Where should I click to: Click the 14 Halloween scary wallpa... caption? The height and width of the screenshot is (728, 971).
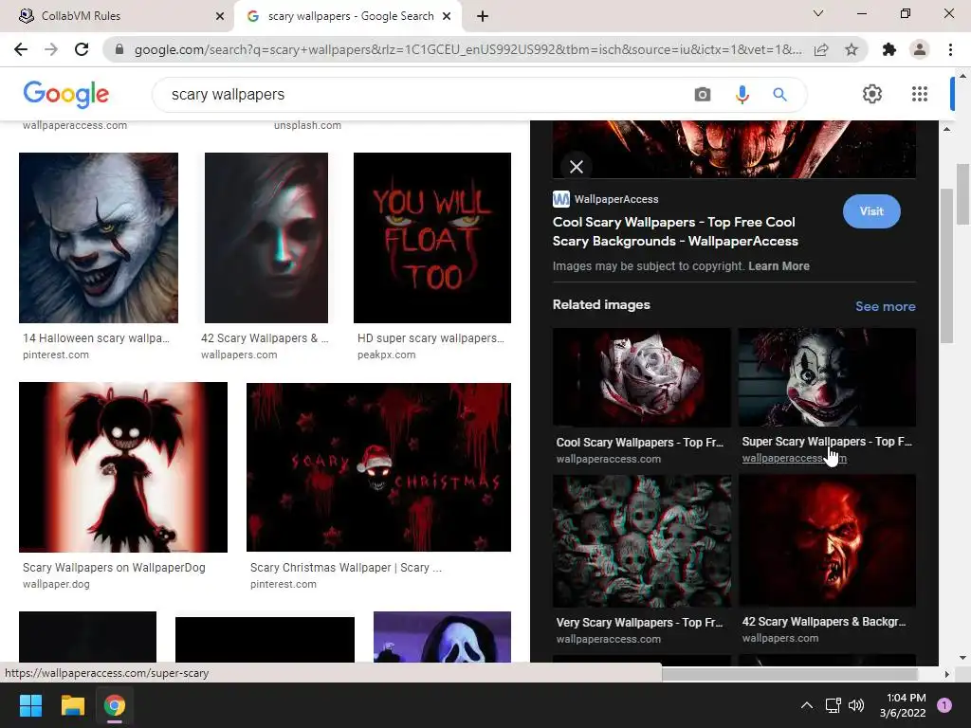pyautogui.click(x=96, y=338)
